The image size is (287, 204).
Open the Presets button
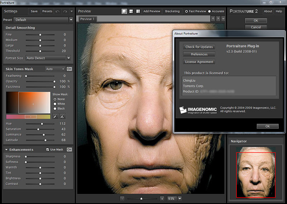[47, 11]
